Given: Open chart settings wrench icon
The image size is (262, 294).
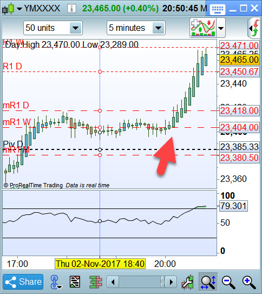Looking at the screenshot, I should click(x=188, y=282).
